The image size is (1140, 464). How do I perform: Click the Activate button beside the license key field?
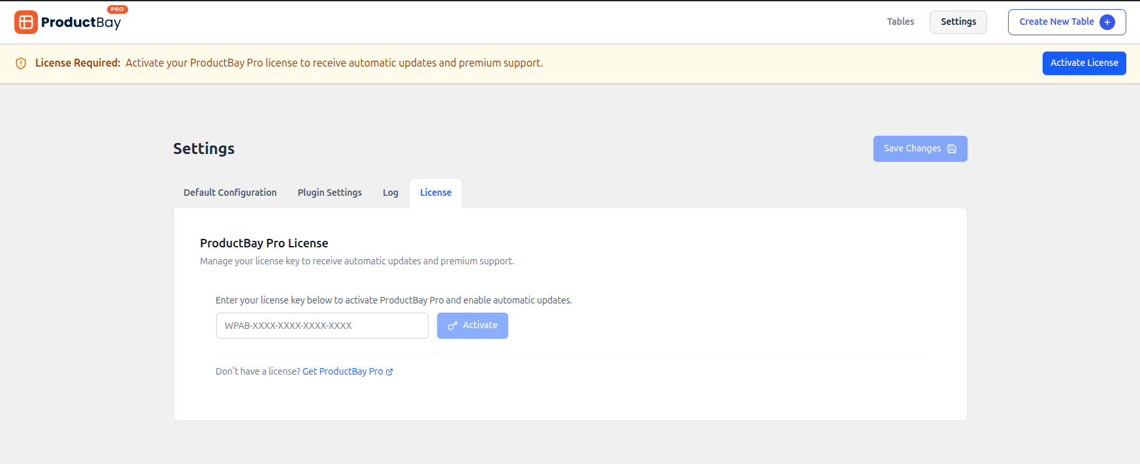click(x=472, y=326)
